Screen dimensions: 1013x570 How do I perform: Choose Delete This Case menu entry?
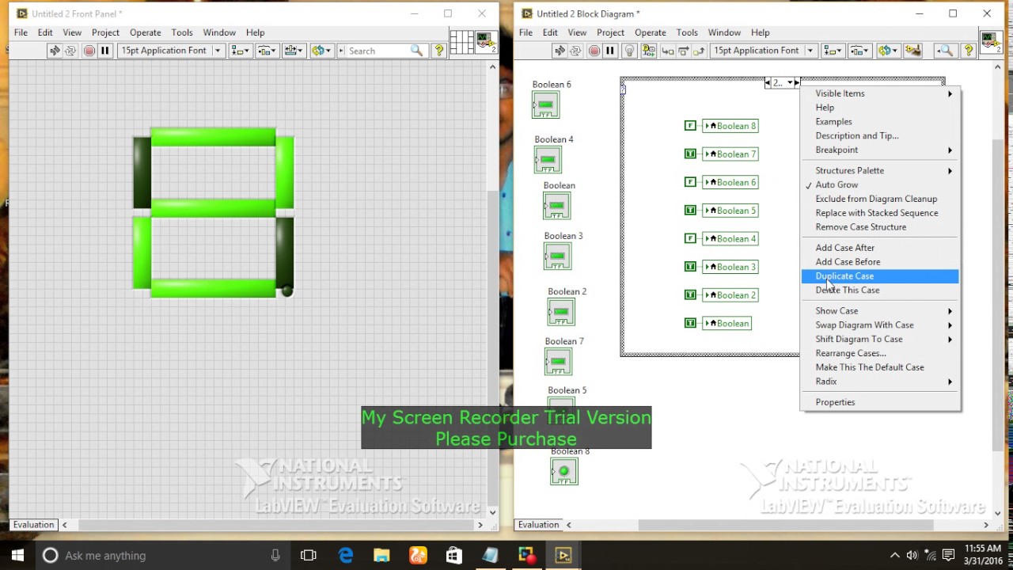(x=880, y=291)
